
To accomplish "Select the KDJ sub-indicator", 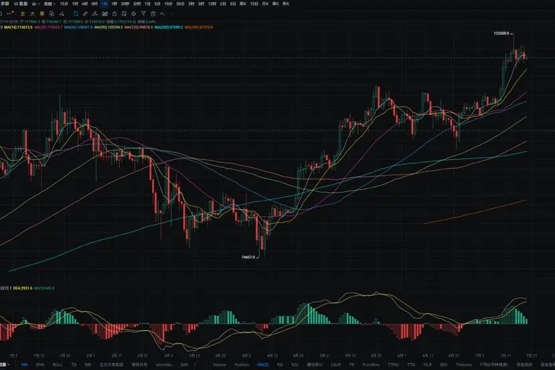I will pyautogui.click(x=295, y=365).
